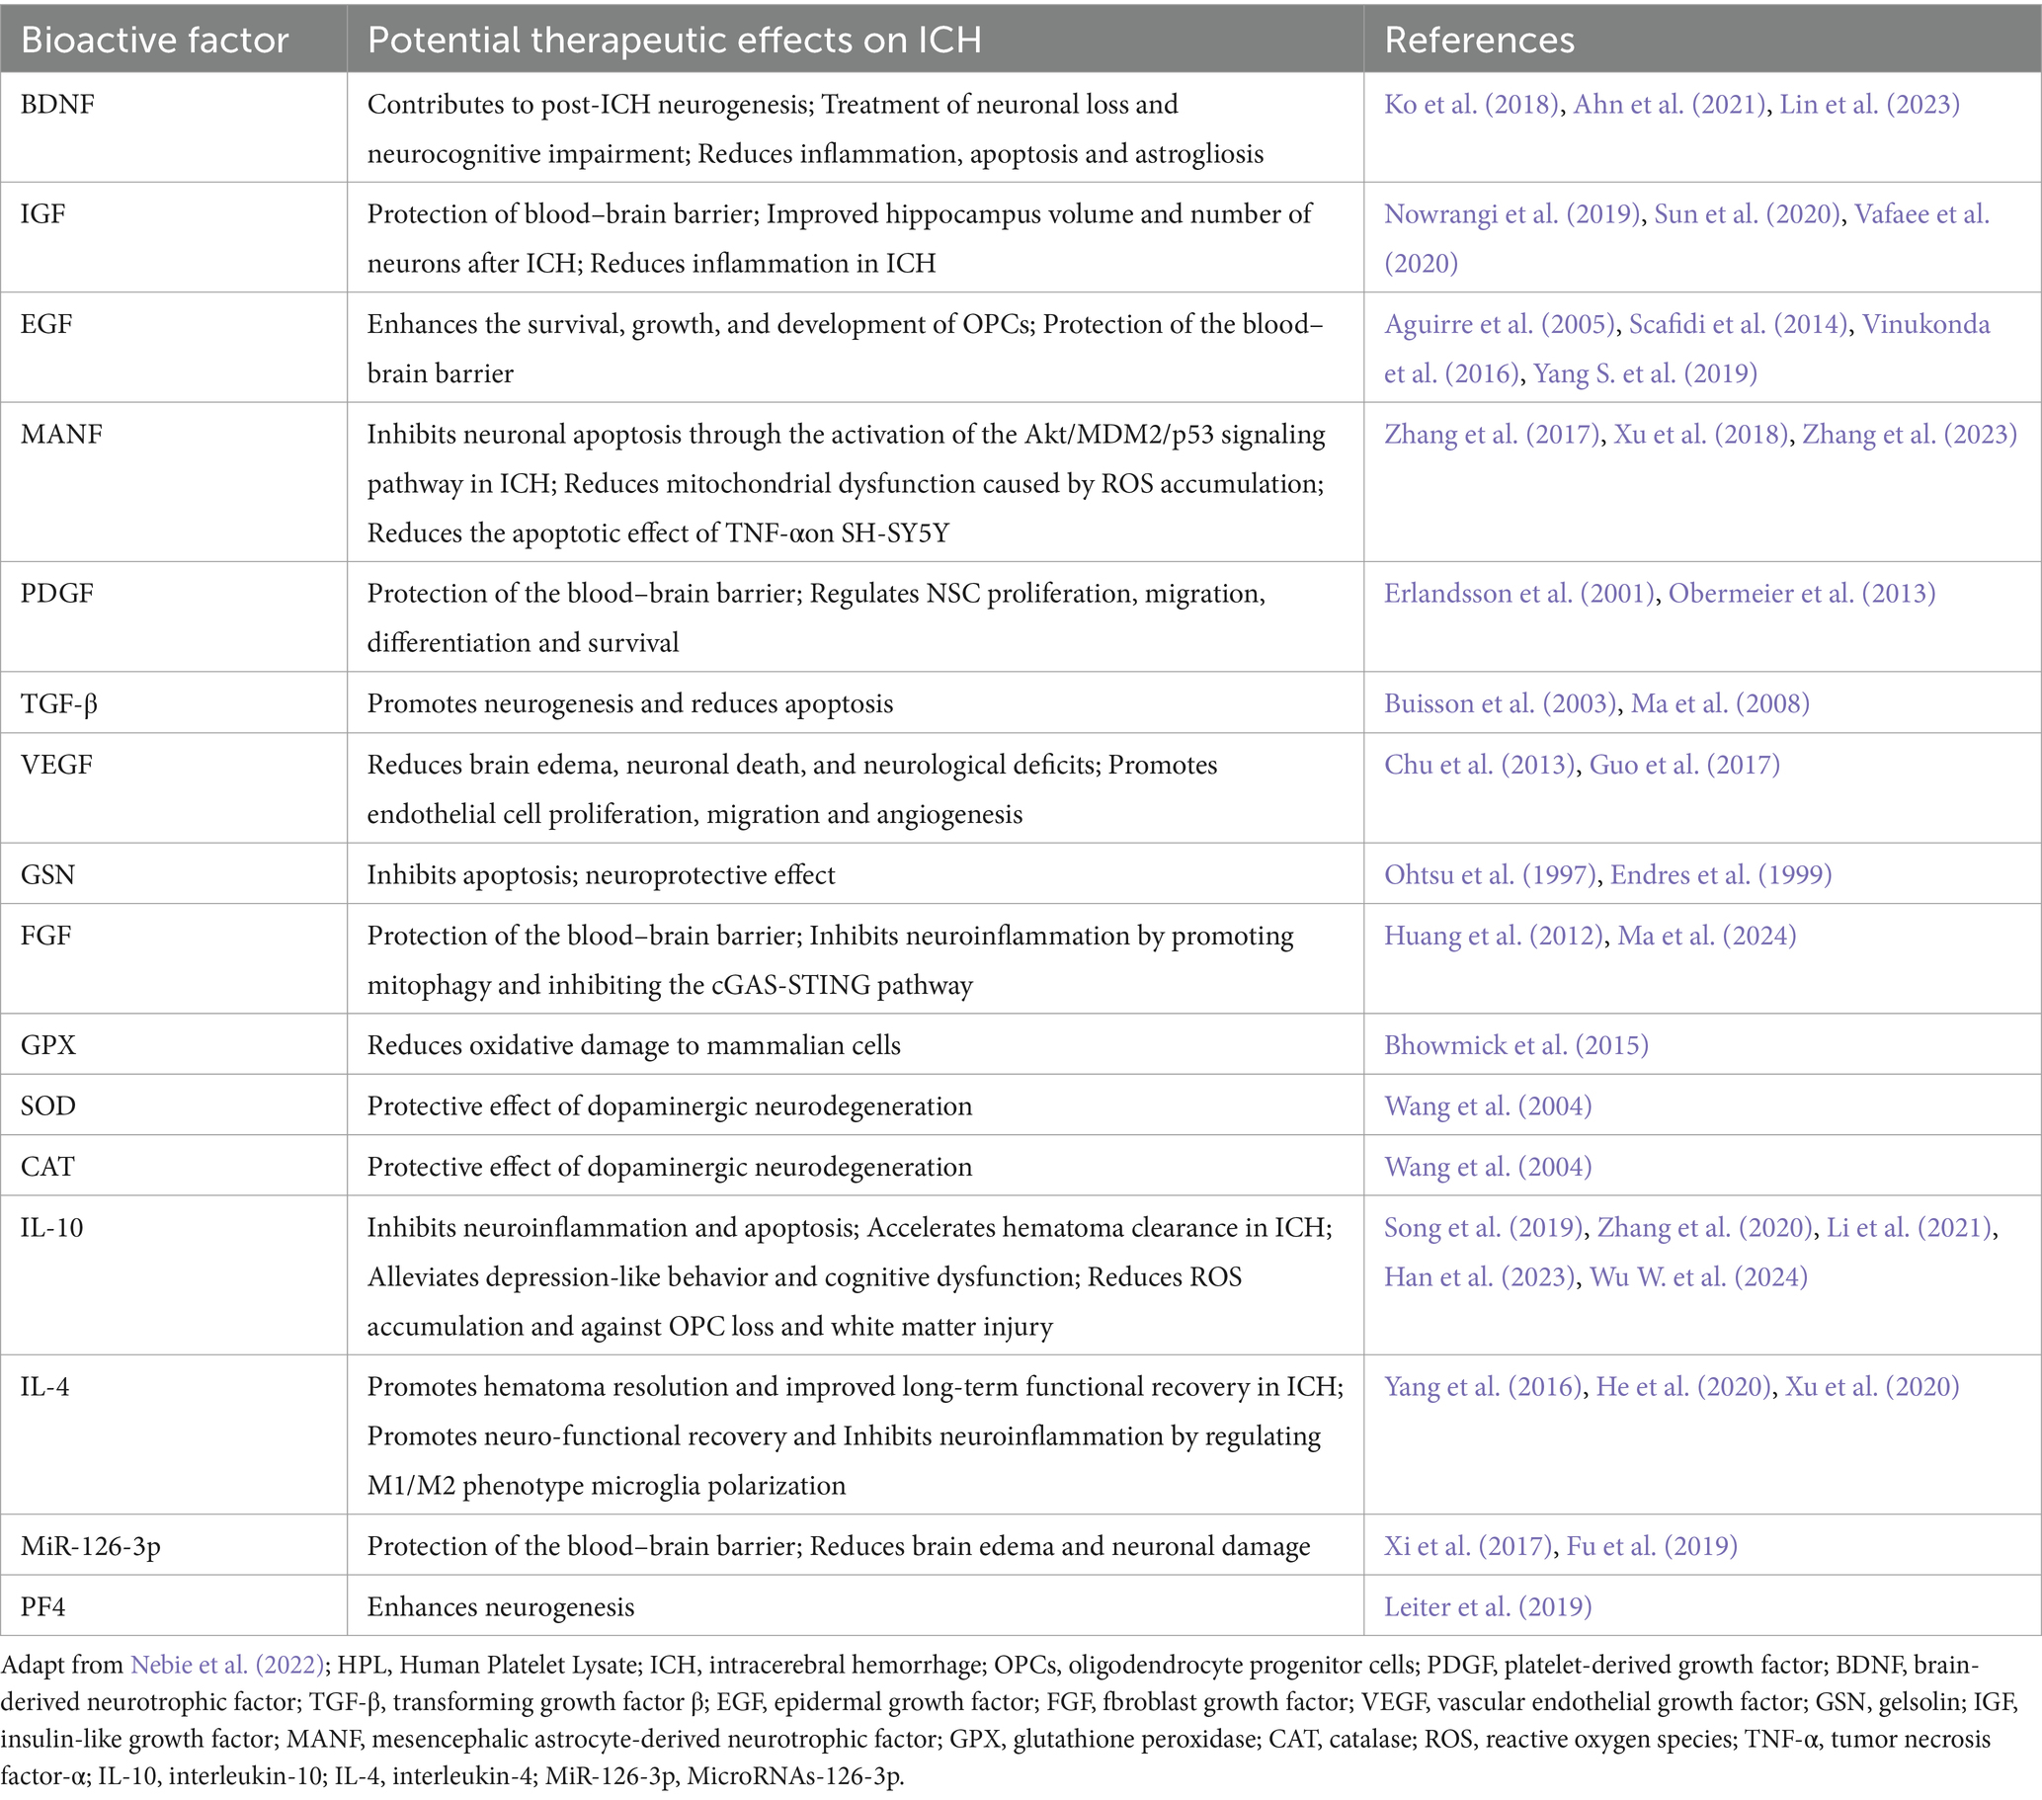This screenshot has height=1800, width=2042.
Task: Open the Obermeier et al. (2013) reference
Action: click(x=1802, y=594)
